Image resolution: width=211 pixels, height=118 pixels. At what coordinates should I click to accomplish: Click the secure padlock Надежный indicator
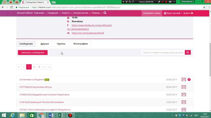22,7
